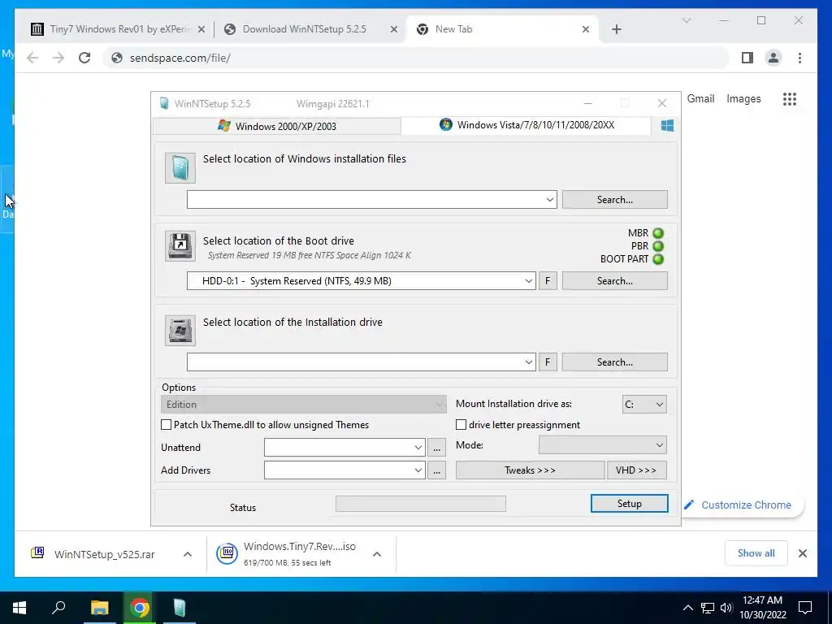Click Search for Boot drive
The width and height of the screenshot is (832, 624).
614,280
